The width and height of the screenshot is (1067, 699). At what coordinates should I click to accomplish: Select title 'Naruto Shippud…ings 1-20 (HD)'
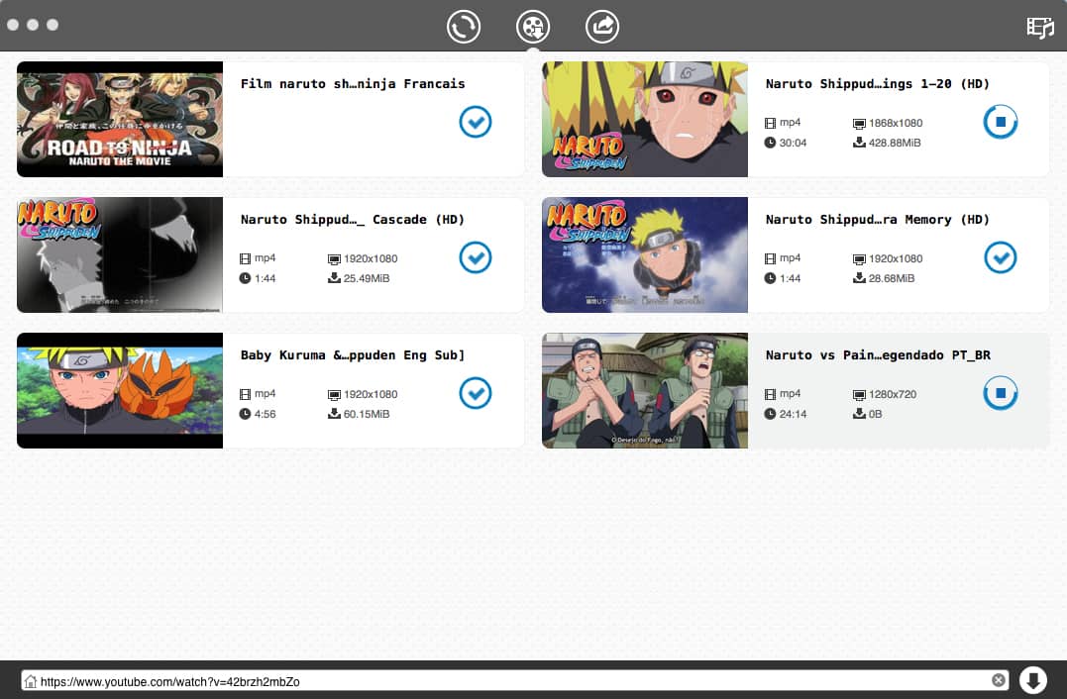tap(877, 83)
